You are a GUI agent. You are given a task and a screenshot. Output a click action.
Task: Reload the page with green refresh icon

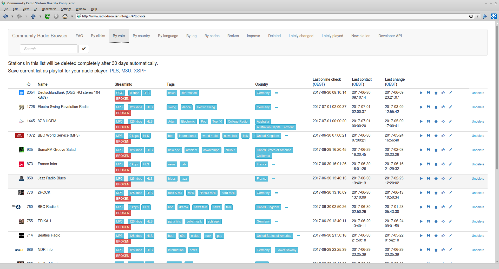tap(47, 16)
